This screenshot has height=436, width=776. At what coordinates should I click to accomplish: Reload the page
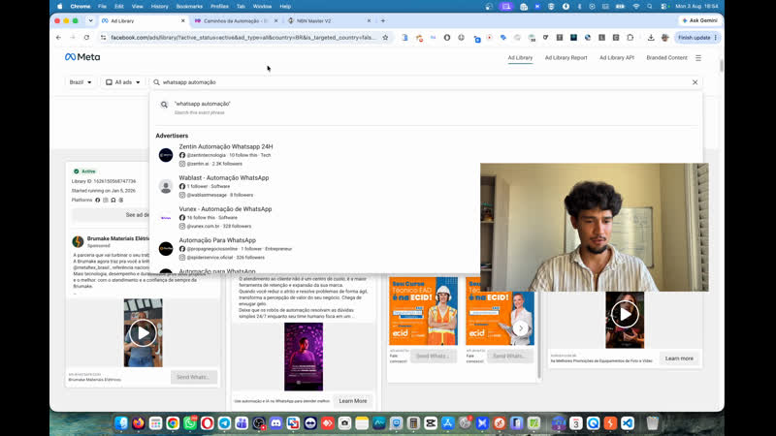coord(86,38)
